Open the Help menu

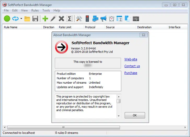click(x=57, y=10)
